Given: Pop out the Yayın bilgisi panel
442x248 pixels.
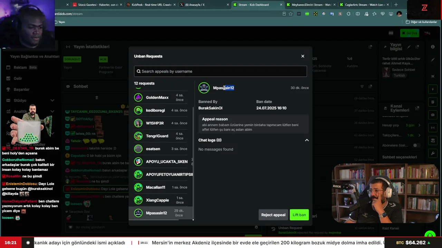Looking at the screenshot, I should tap(417, 47).
